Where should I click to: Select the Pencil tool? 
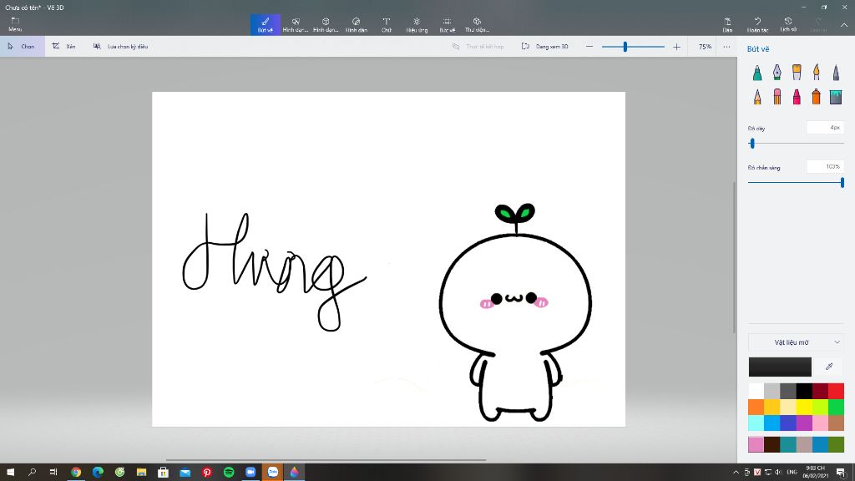[x=757, y=97]
